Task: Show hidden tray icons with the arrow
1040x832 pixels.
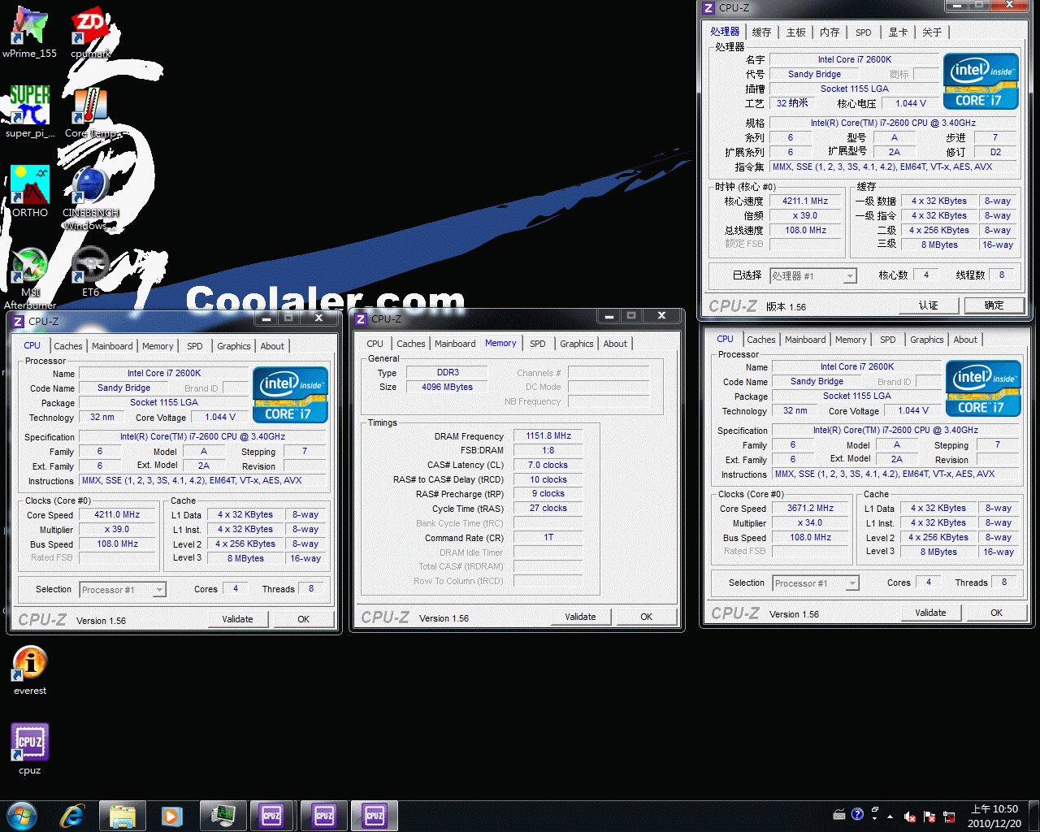Action: tap(890, 817)
